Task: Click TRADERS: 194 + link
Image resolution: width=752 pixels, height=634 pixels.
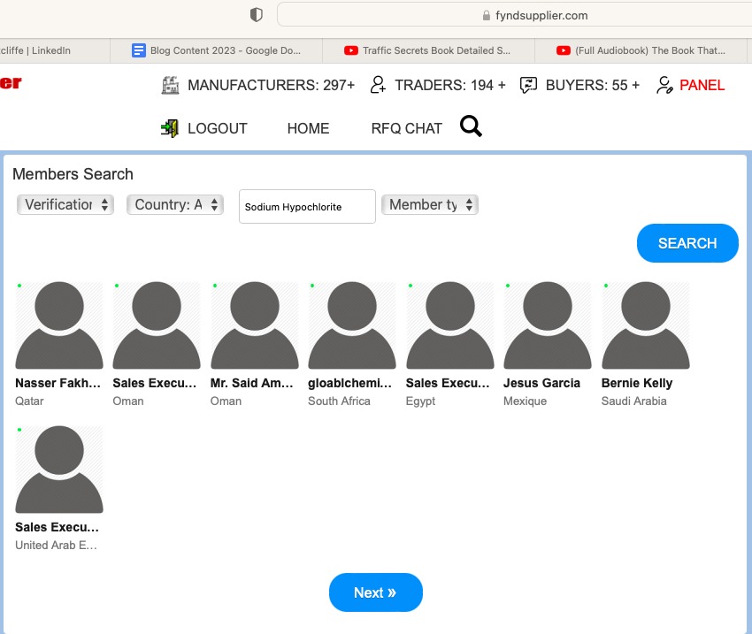Action: pyautogui.click(x=449, y=85)
